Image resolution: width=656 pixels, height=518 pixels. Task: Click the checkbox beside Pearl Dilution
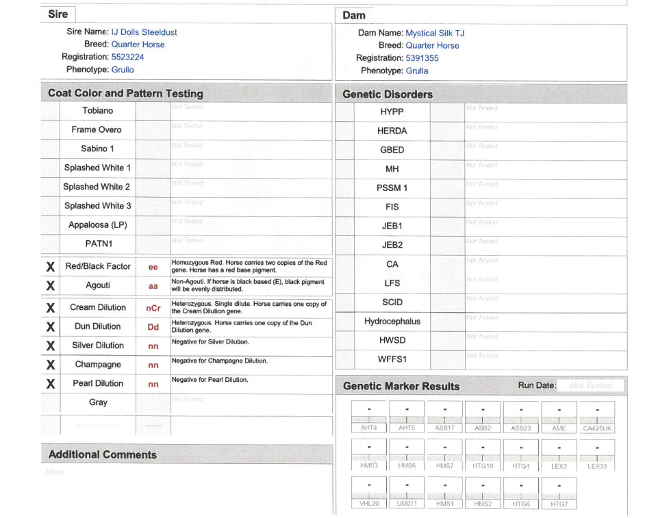pyautogui.click(x=51, y=384)
